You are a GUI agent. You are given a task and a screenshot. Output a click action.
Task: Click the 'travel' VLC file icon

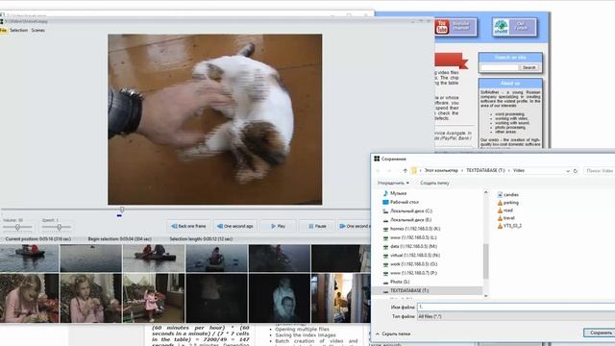point(500,218)
